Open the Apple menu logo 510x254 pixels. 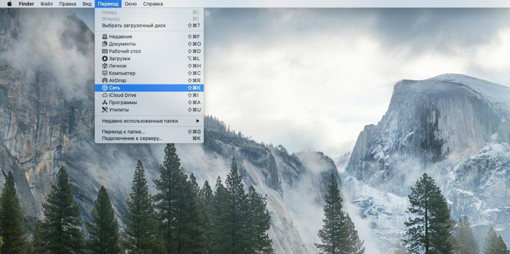point(9,4)
